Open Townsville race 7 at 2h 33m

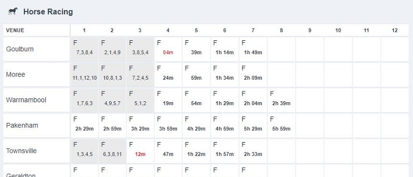point(253,151)
